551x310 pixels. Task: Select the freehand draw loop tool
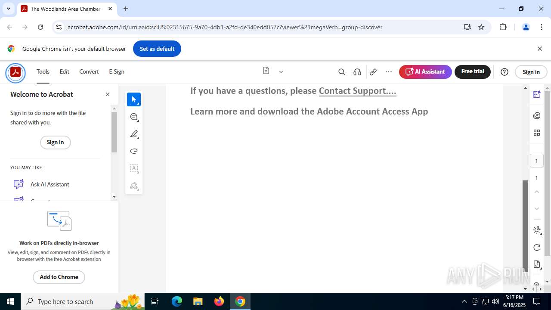[134, 151]
